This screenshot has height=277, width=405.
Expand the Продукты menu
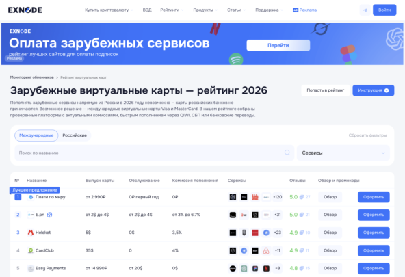[x=205, y=10]
